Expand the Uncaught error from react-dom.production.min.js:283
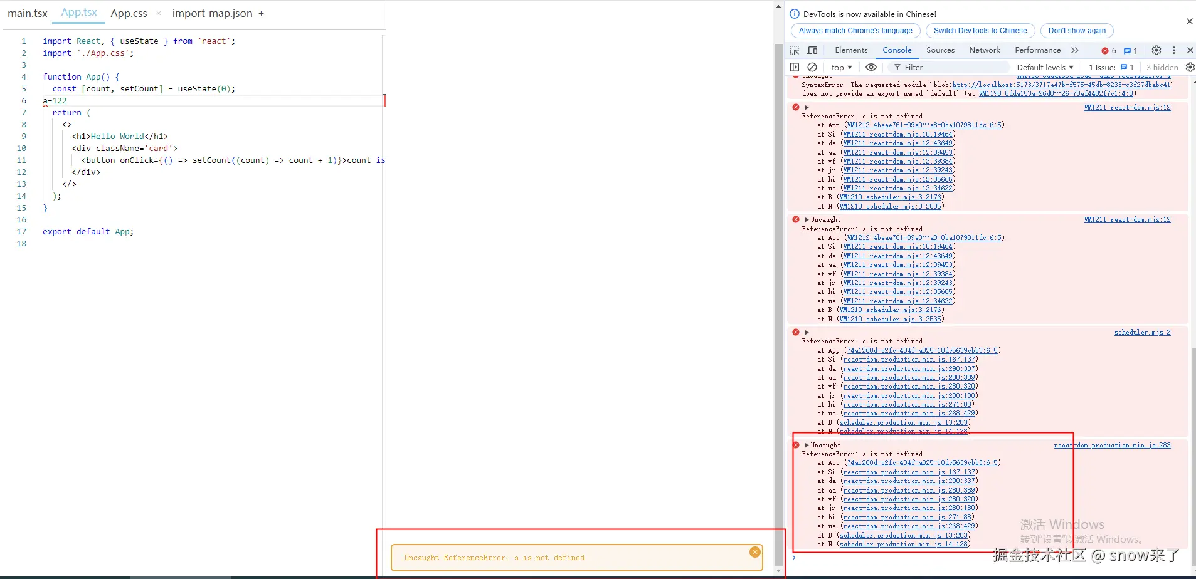This screenshot has width=1196, height=579. (x=807, y=445)
